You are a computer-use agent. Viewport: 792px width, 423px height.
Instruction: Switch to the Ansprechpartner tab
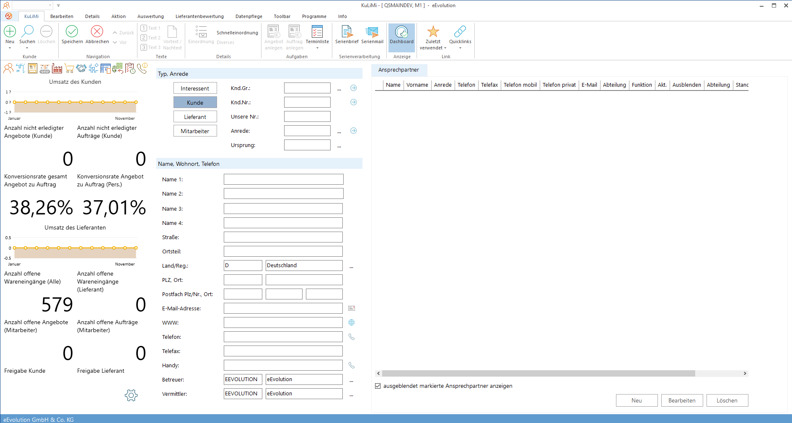399,70
